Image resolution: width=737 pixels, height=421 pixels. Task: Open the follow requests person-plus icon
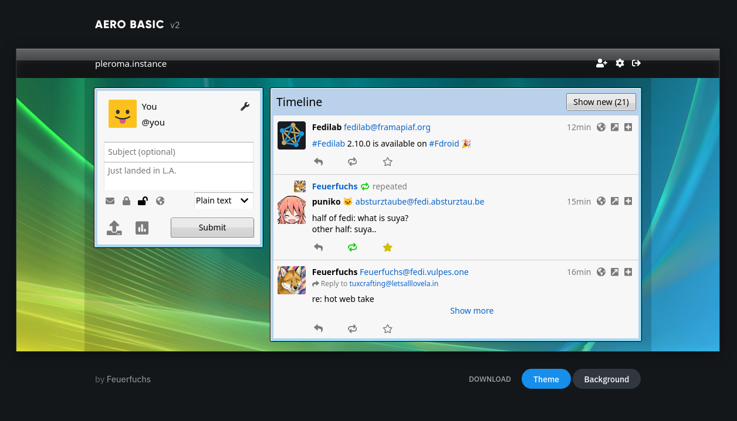[601, 63]
